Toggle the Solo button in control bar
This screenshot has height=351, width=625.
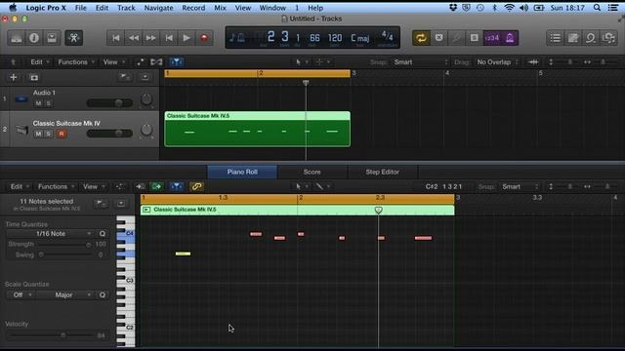(474, 38)
